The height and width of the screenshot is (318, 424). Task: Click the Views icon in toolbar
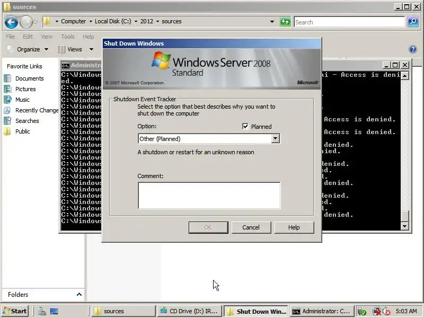(x=61, y=49)
